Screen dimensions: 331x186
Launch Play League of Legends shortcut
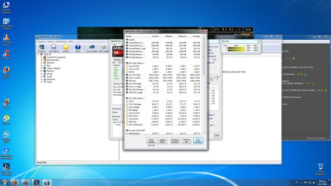point(6,169)
